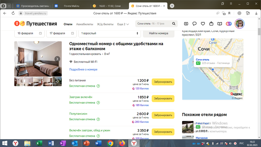The width and height of the screenshot is (261, 147).
Task: Open free cancellation help for Полупансион
Action: point(98,119)
